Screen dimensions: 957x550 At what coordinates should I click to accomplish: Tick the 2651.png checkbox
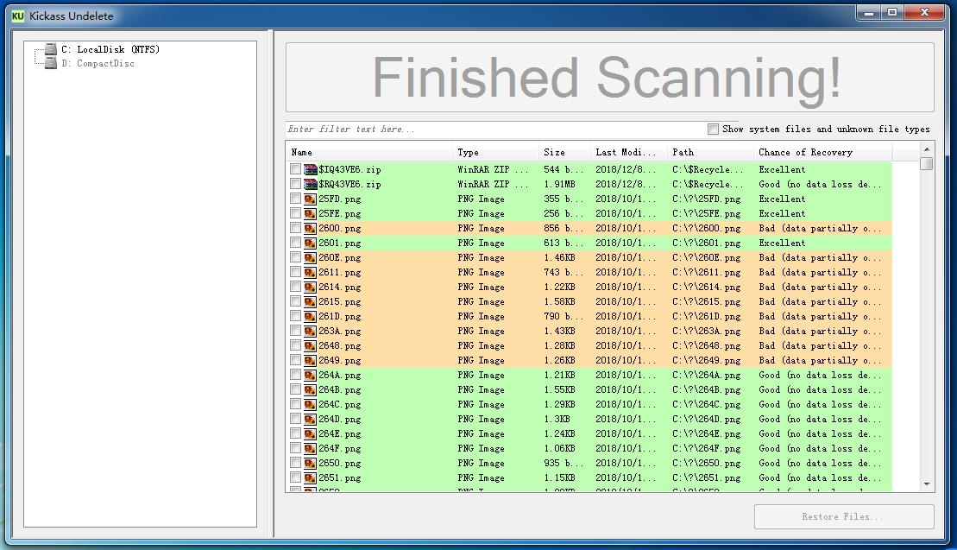click(x=295, y=477)
